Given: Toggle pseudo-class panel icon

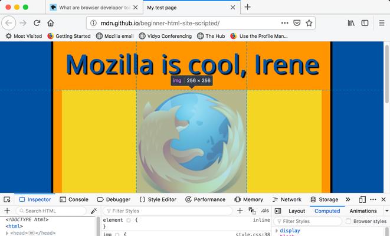Looking at the screenshot, I should point(252,211).
